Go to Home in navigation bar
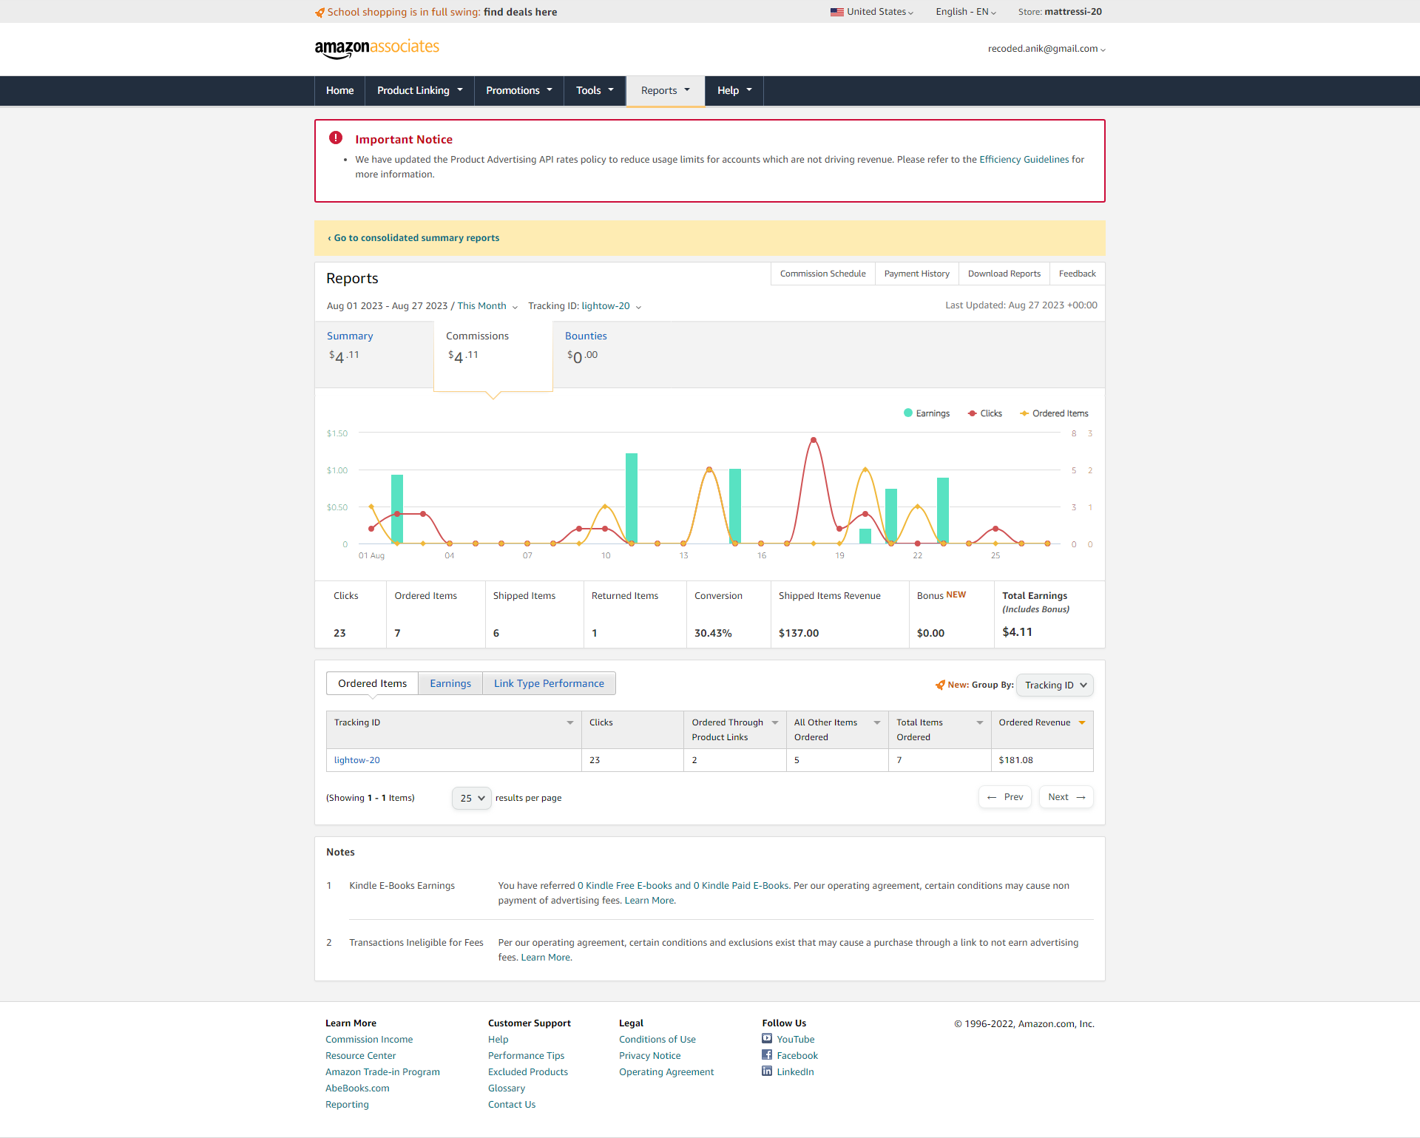 pos(339,91)
